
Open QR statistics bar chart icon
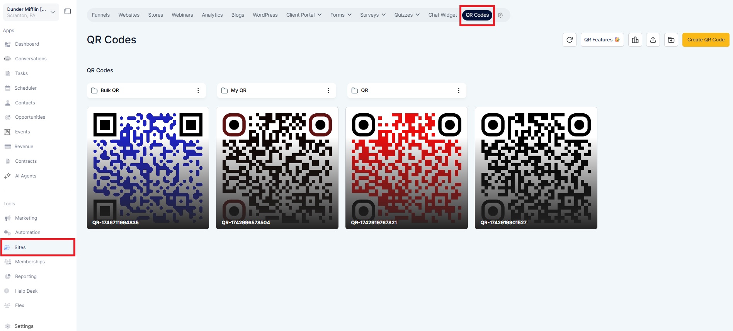click(x=635, y=40)
